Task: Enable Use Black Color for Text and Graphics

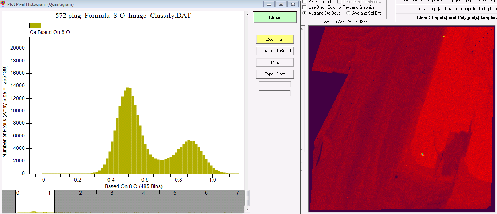Action: pos(305,7)
